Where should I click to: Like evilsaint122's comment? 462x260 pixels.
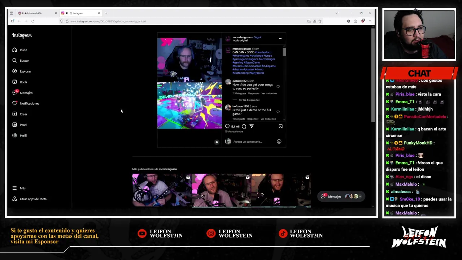pyautogui.click(x=278, y=87)
